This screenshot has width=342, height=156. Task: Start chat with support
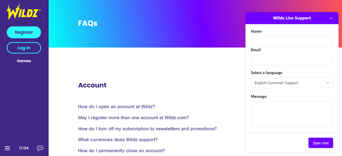coord(321,143)
